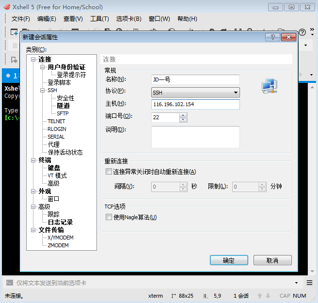Open the address bar dropdown arrow
Viewport: 318px width, 303px height.
[x=305, y=45]
